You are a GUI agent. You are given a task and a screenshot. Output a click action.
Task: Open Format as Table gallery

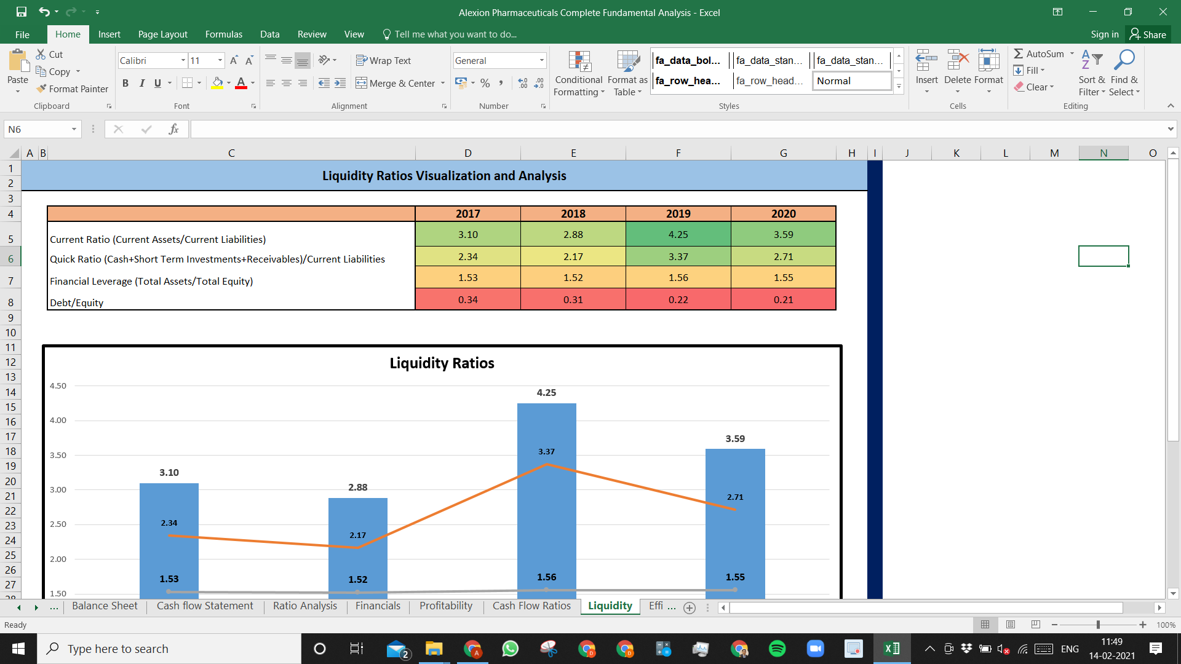(x=627, y=74)
